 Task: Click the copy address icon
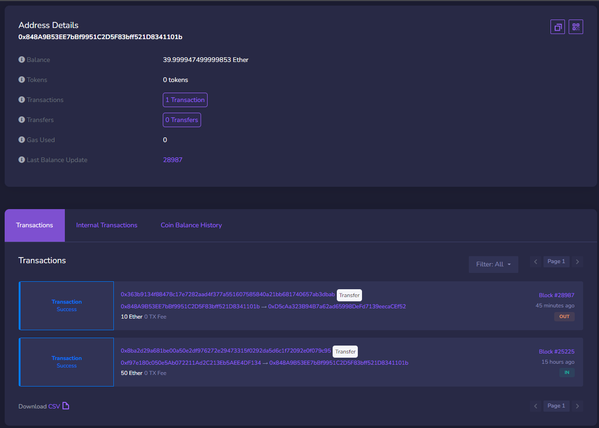[x=557, y=27]
